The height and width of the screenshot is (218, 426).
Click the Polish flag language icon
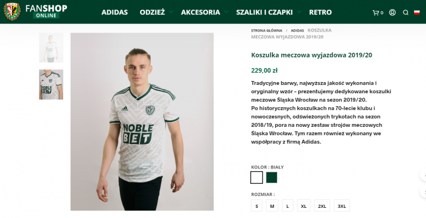pyautogui.click(x=417, y=12)
